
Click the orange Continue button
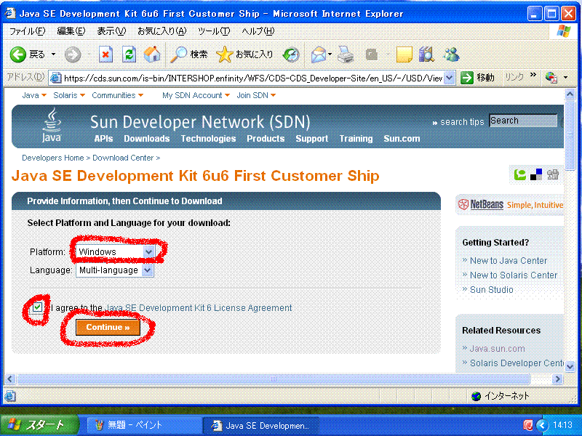(108, 328)
